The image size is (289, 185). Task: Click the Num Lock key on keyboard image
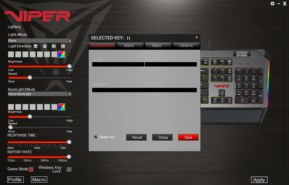[x=238, y=71]
